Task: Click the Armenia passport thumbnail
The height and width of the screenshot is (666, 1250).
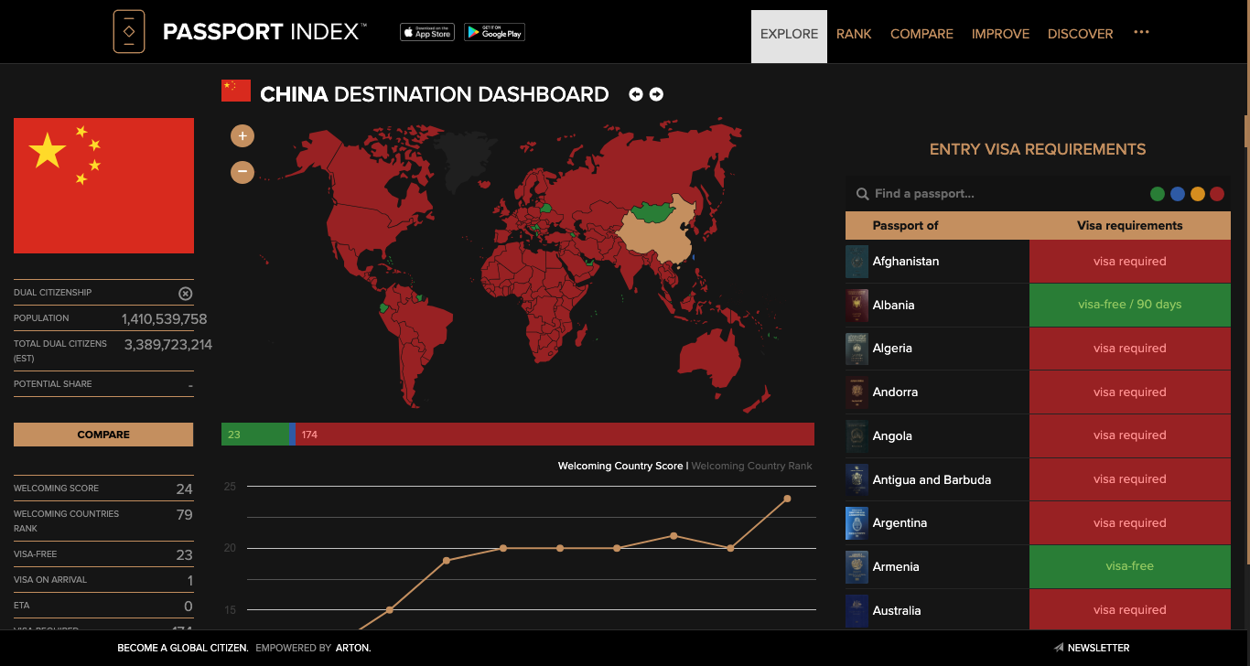Action: coord(857,567)
